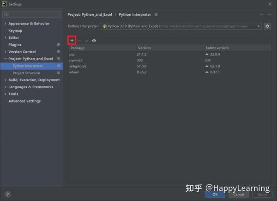Select Project Structure in settings tree
Image resolution: width=277 pixels, height=201 pixels.
(26, 73)
